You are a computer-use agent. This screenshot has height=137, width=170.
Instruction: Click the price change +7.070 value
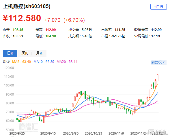coord(52,20)
